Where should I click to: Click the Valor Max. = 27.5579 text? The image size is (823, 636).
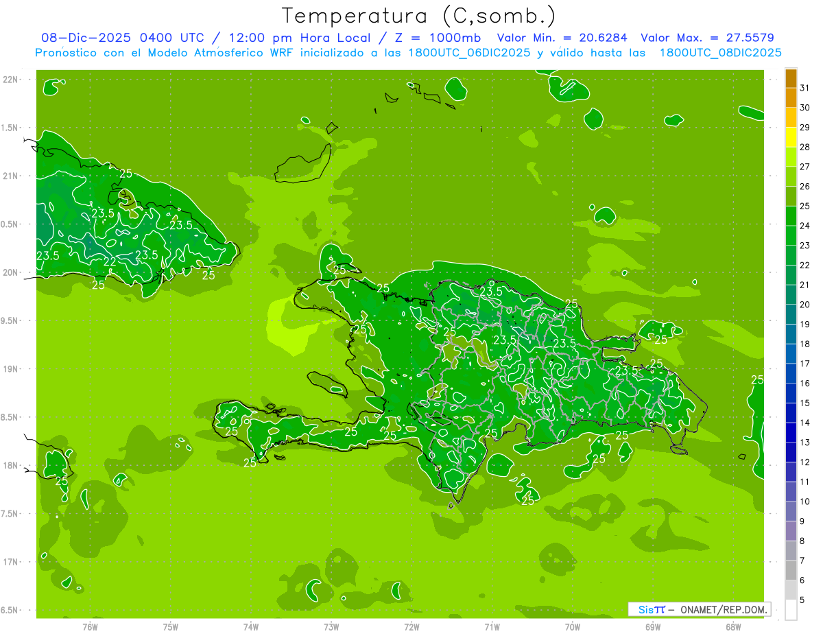tap(707, 38)
